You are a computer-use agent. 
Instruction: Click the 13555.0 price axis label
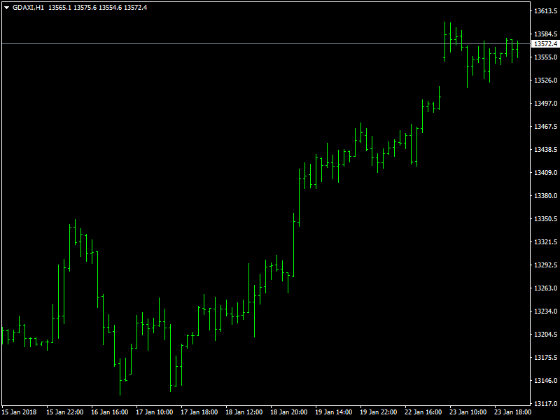point(545,57)
